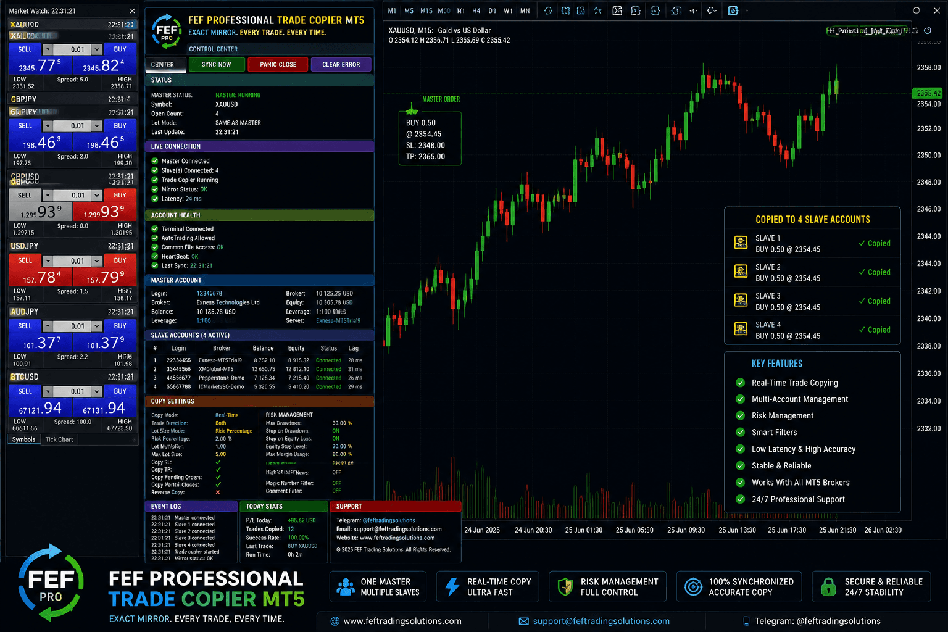Click the Terminal Connected green check icon

[155, 228]
